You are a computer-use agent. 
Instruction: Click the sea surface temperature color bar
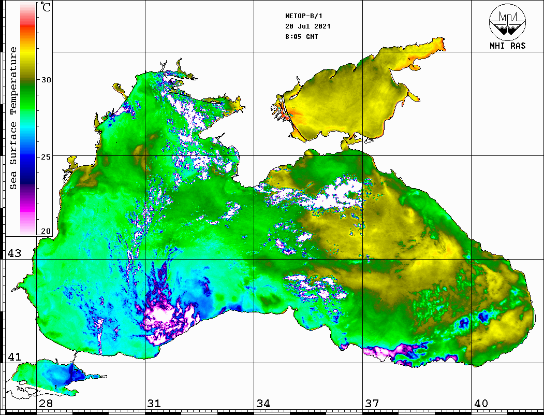tap(28, 118)
